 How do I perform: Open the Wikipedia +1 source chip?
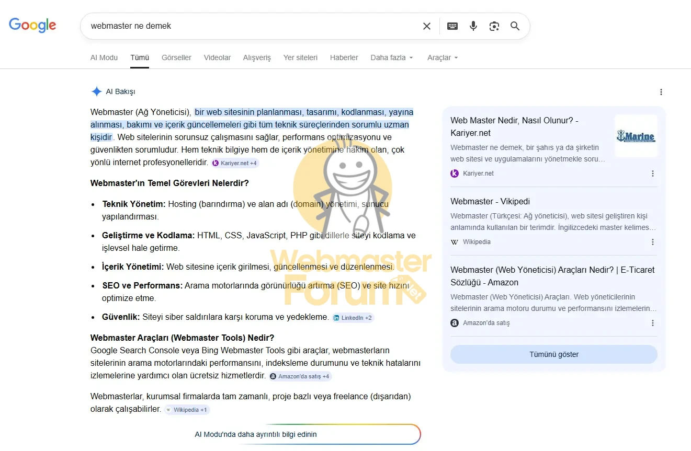[187, 410]
